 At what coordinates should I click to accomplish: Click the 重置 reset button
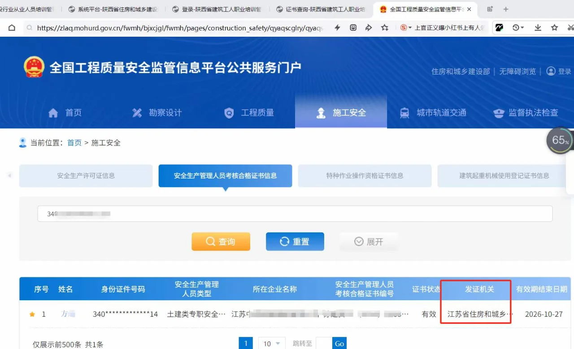click(x=295, y=241)
